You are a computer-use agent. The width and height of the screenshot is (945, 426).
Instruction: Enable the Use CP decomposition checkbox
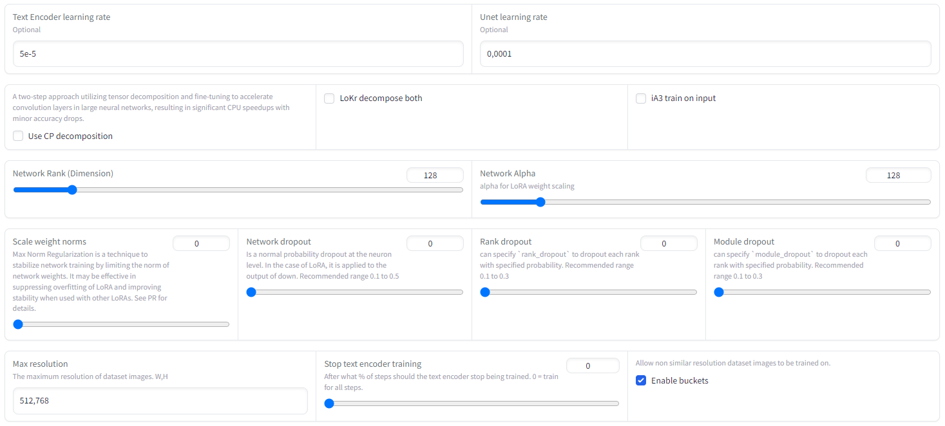(x=18, y=136)
